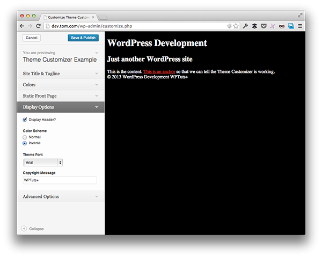Close the Customize Theme tab
Image resolution: width=322 pixels, height=258 pixels.
pos(93,17)
